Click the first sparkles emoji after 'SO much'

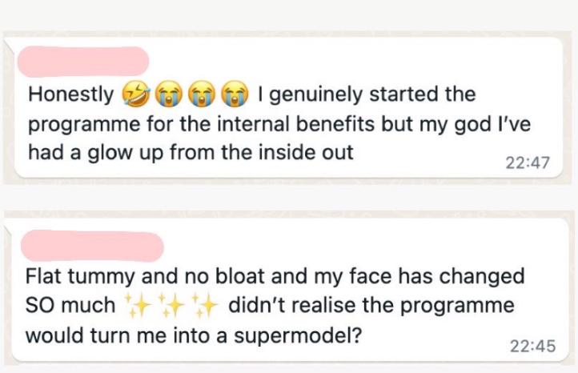click(x=136, y=306)
